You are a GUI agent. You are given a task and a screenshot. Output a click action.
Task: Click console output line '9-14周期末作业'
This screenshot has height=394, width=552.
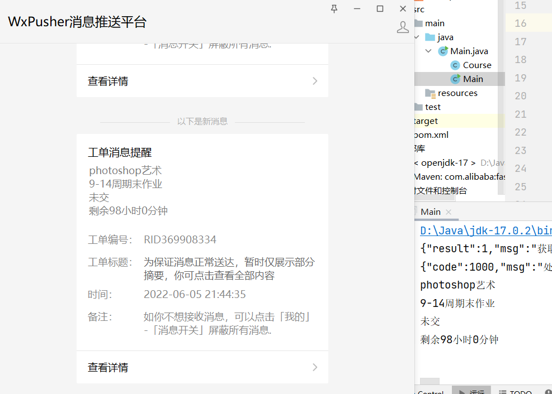tap(457, 303)
